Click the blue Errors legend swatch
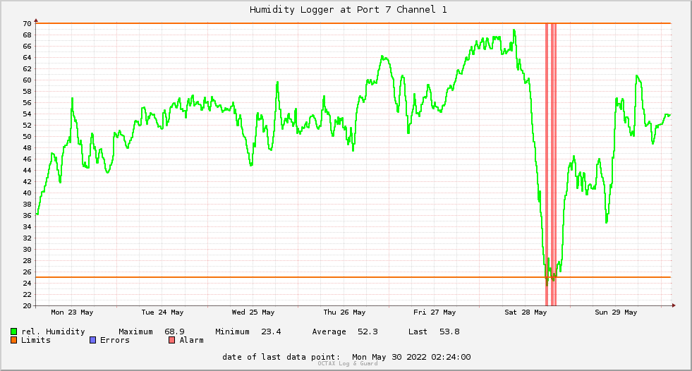The width and height of the screenshot is (692, 371). pos(92,340)
